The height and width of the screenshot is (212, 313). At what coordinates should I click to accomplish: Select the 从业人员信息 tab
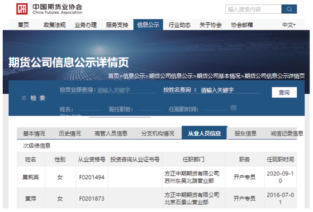point(204,133)
